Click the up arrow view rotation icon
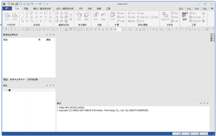The image size is (216, 136). (x=99, y=29)
